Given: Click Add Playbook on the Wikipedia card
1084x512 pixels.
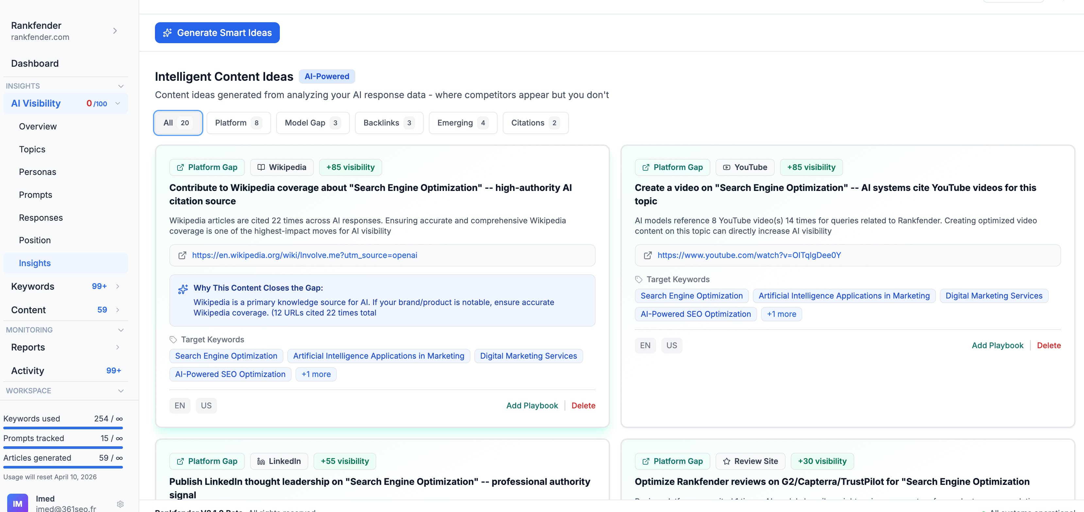Looking at the screenshot, I should [532, 405].
